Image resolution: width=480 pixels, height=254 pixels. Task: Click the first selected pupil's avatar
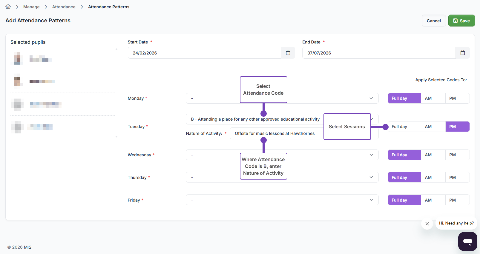[x=18, y=58]
